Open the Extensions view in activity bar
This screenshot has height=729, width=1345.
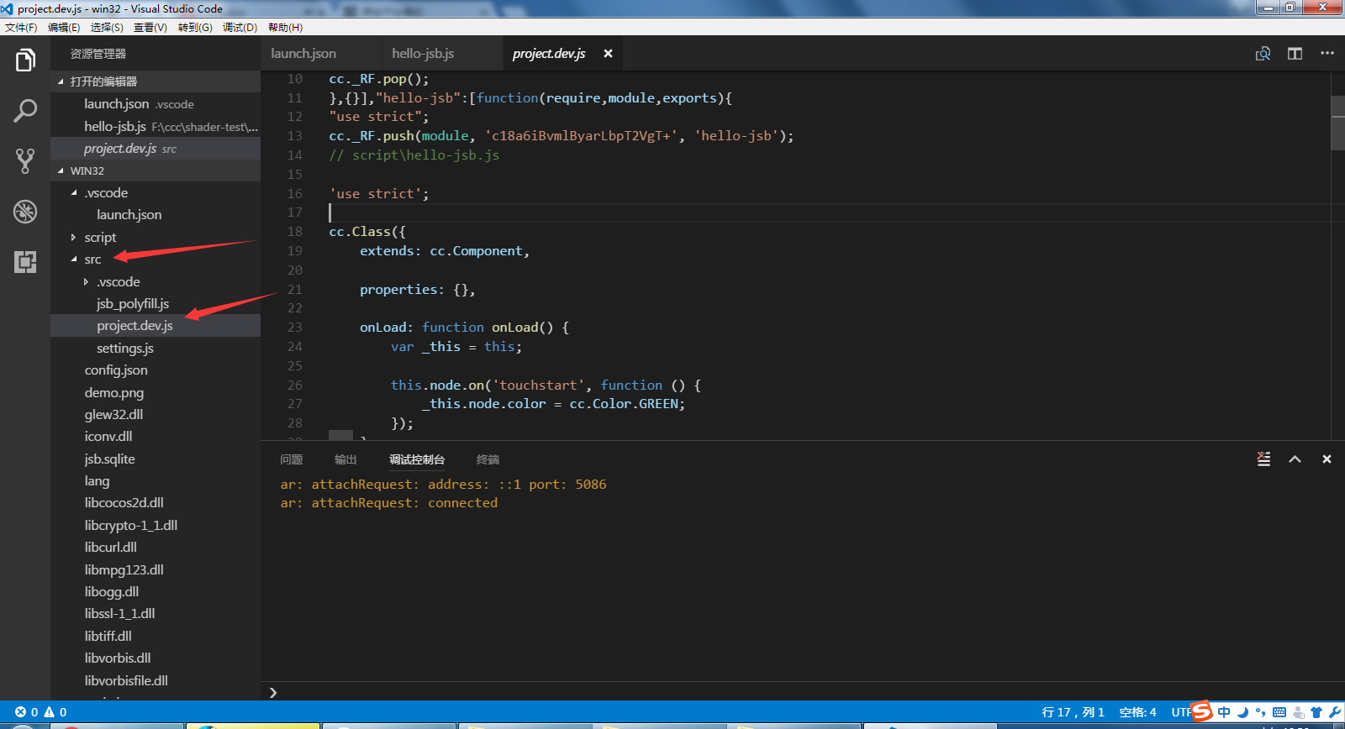pos(25,262)
